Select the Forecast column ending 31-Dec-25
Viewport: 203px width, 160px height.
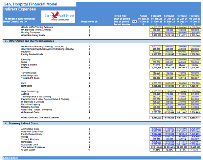[194, 16]
